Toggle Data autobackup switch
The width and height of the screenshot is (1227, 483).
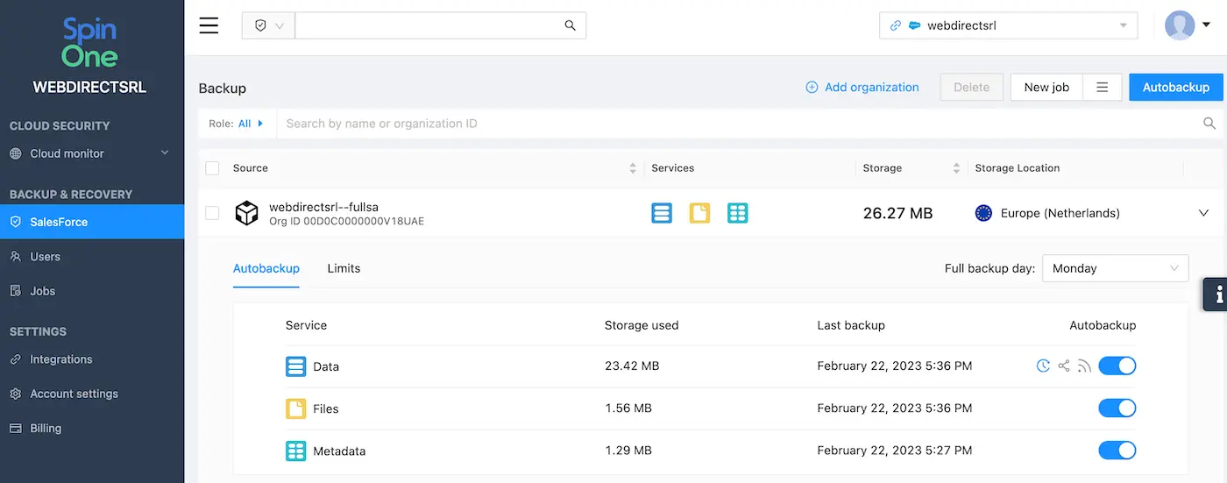(1117, 366)
